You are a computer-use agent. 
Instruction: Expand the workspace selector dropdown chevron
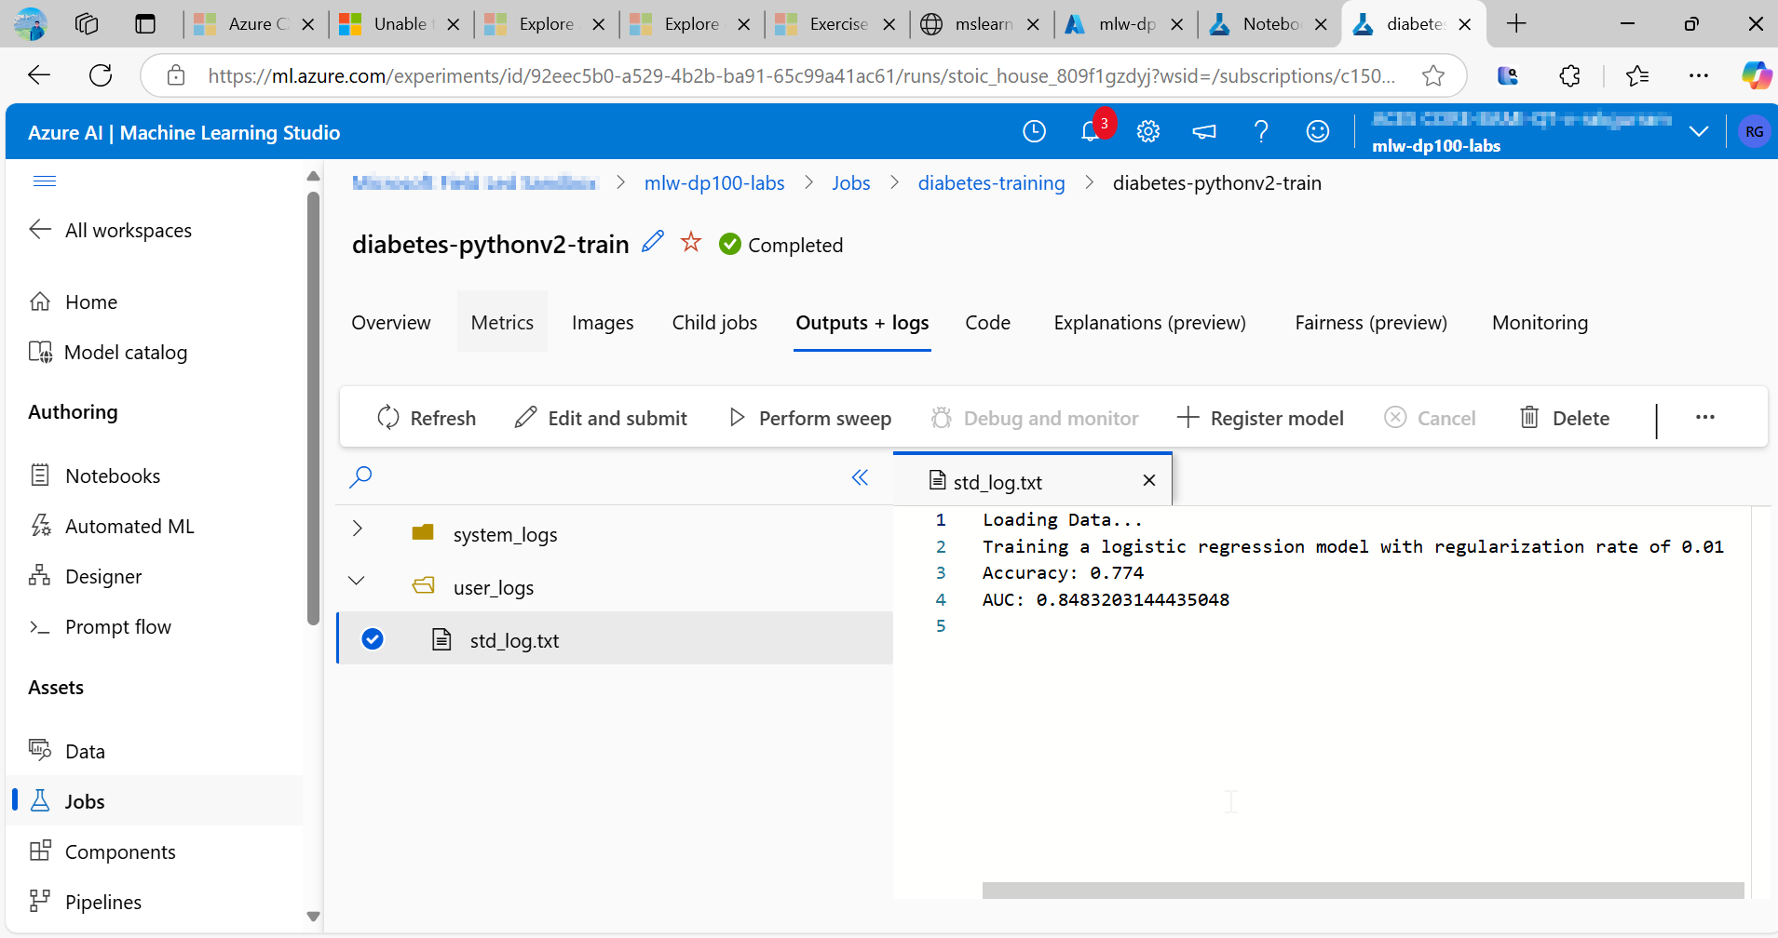1699,131
